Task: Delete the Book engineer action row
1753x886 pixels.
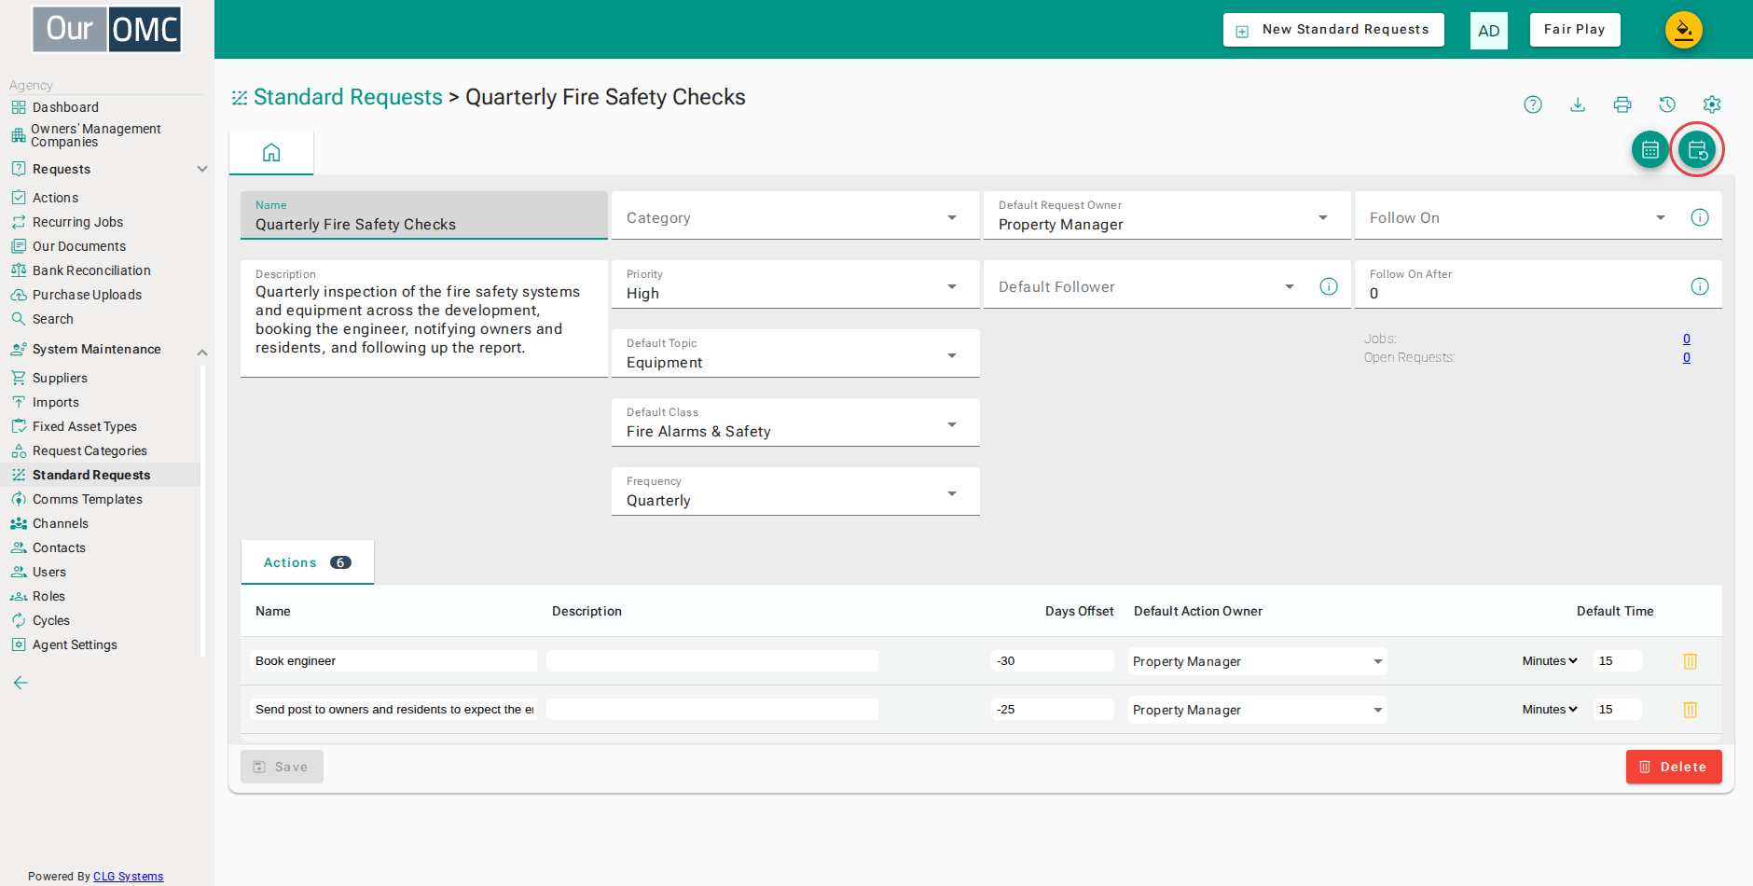Action: pos(1690,661)
